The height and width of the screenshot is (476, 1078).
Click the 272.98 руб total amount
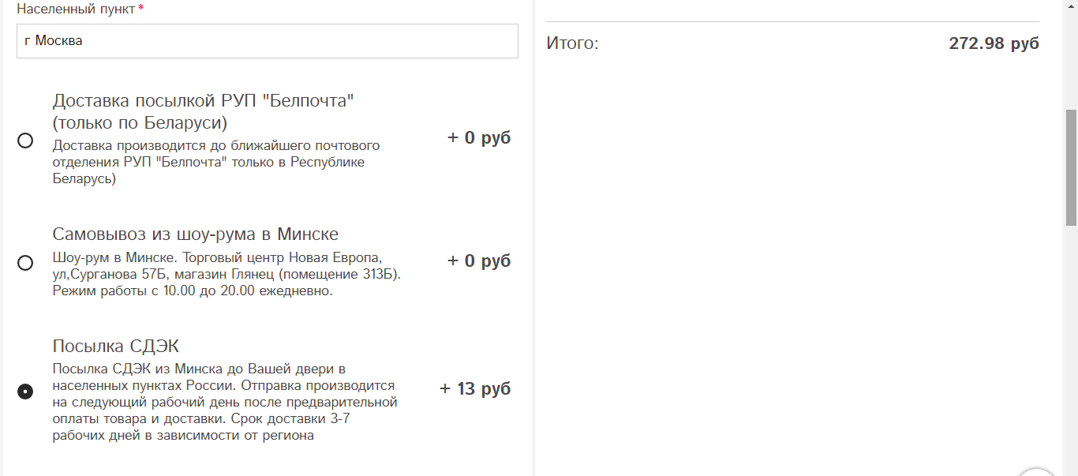(994, 43)
